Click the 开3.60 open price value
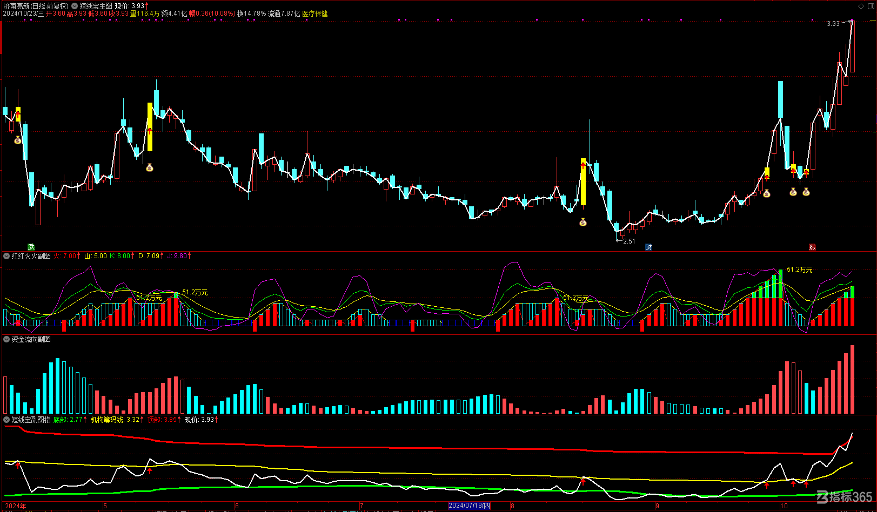Screen dimensions: 877x512 56,14
